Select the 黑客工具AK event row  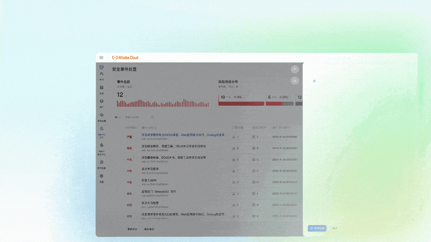tap(209, 182)
